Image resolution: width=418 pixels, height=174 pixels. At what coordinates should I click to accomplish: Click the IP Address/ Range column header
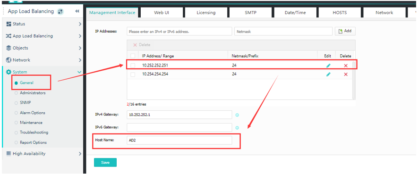(x=158, y=56)
